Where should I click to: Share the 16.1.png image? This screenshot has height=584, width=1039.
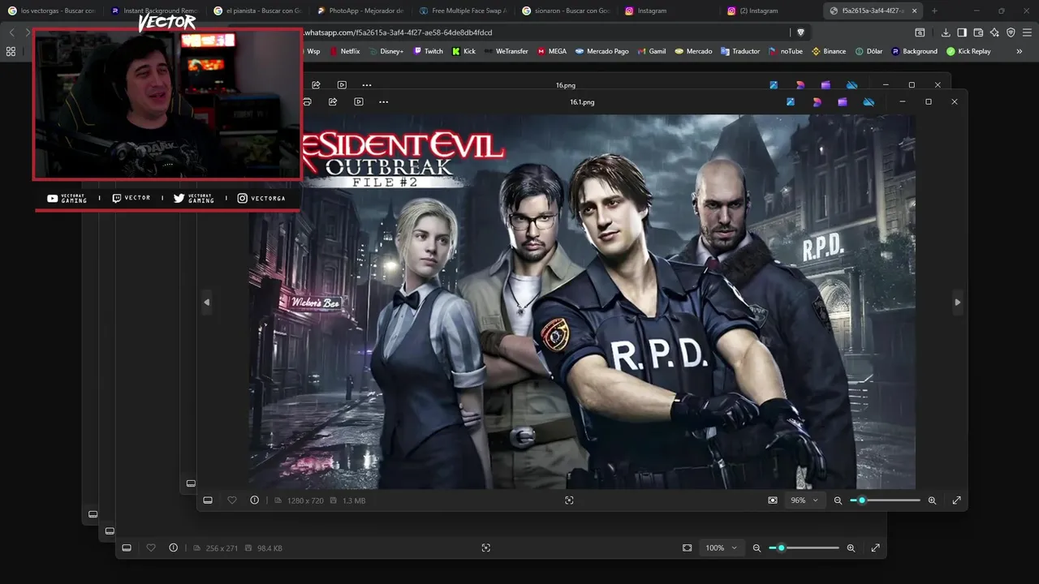[x=333, y=102]
